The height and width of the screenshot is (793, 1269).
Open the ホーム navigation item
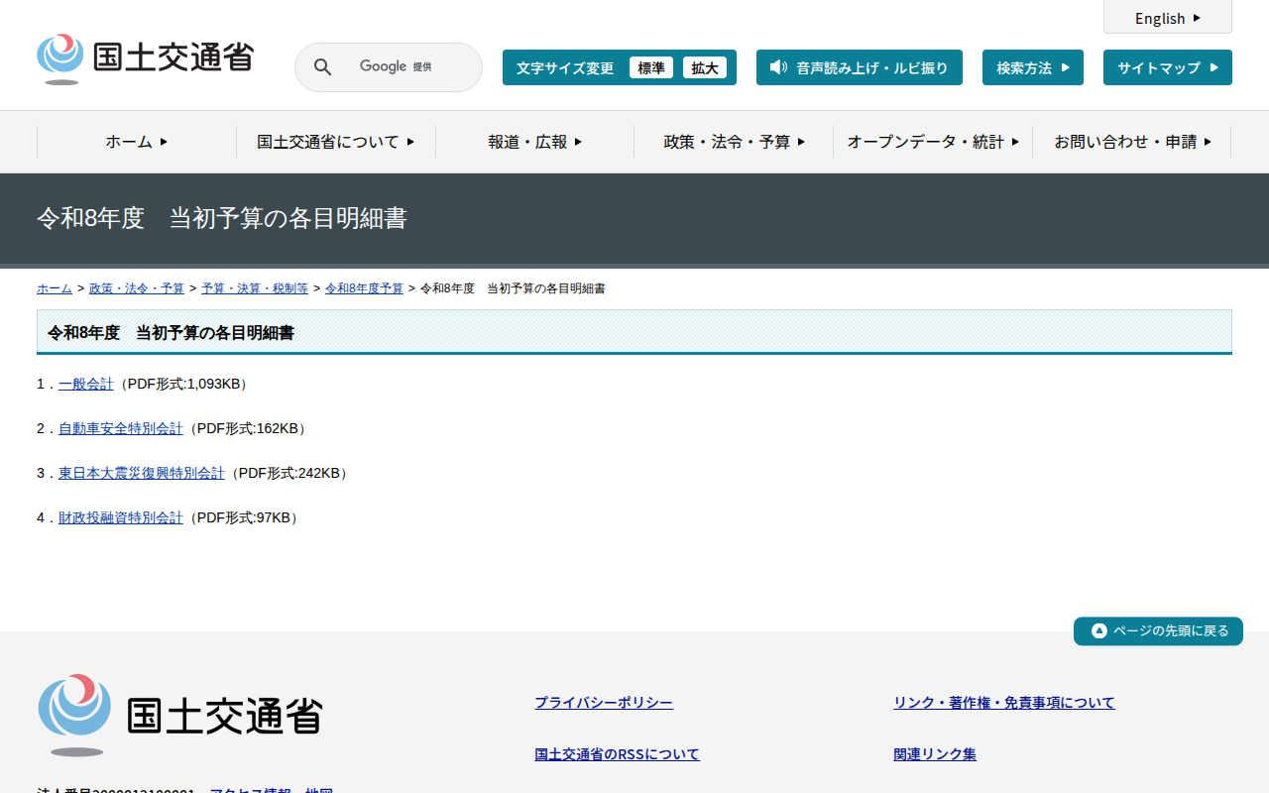[x=137, y=142]
